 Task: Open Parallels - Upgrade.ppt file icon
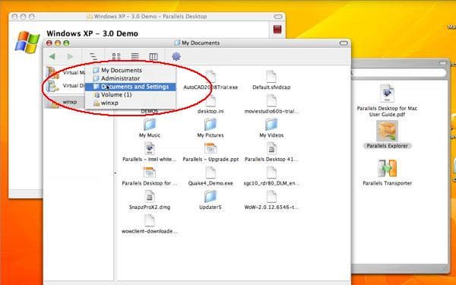click(x=211, y=149)
